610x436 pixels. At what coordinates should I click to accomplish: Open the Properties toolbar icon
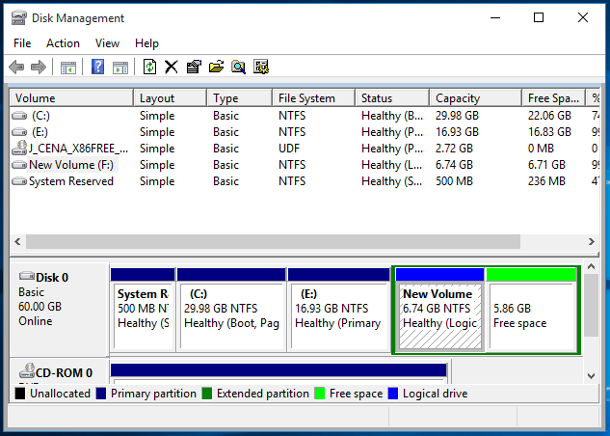[x=194, y=67]
